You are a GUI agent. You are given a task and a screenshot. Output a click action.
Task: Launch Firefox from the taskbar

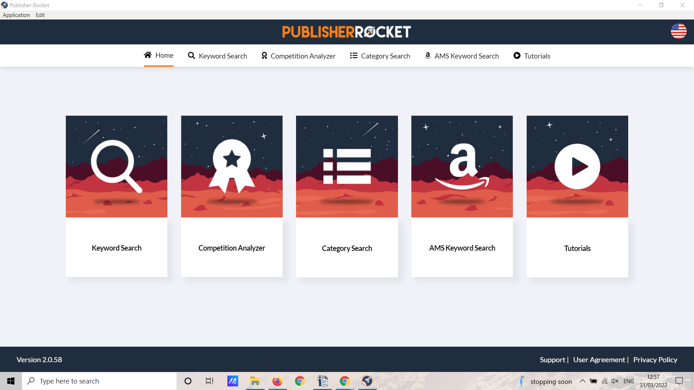[277, 381]
